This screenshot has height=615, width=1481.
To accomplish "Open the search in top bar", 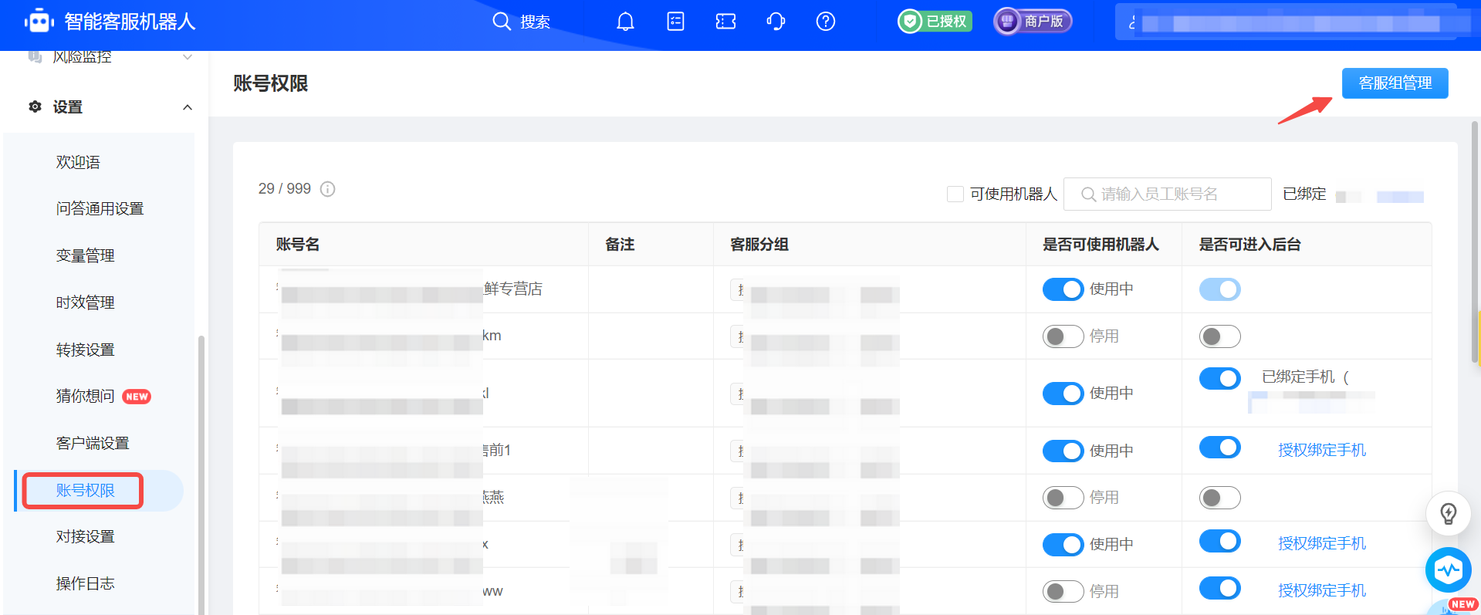I will 522,22.
